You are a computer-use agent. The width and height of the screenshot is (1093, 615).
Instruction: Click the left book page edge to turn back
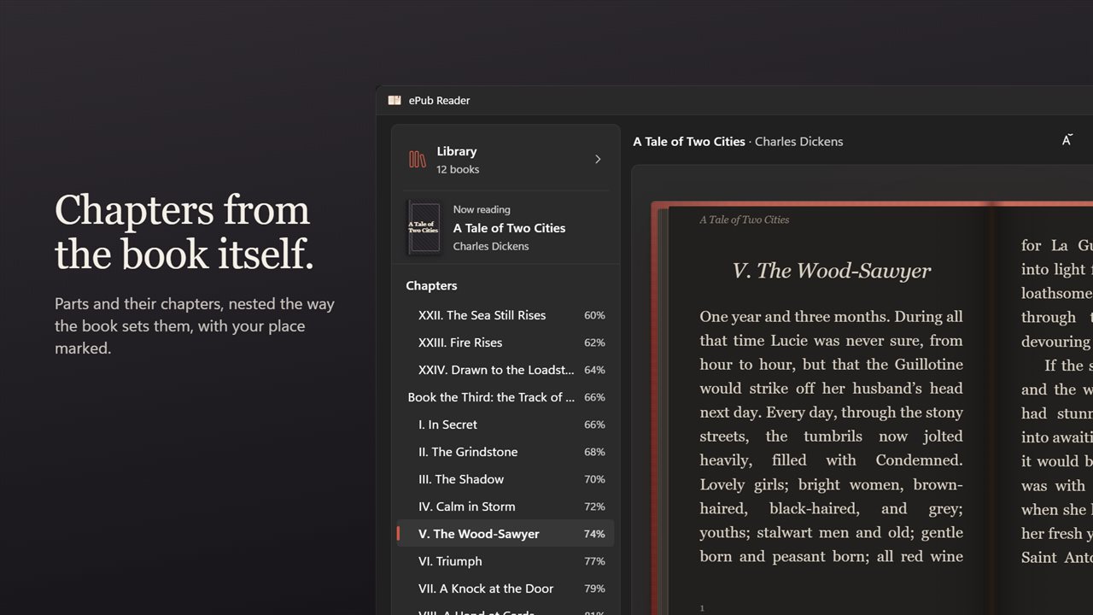pos(659,408)
